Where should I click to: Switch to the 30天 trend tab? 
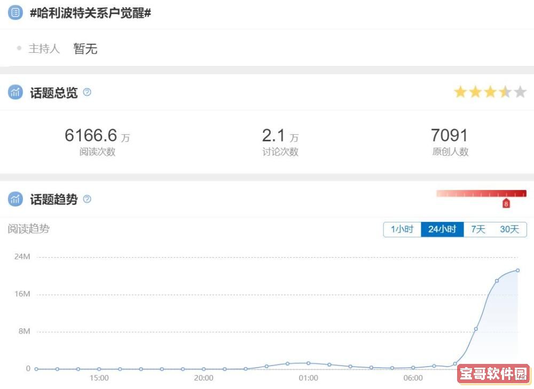click(509, 229)
